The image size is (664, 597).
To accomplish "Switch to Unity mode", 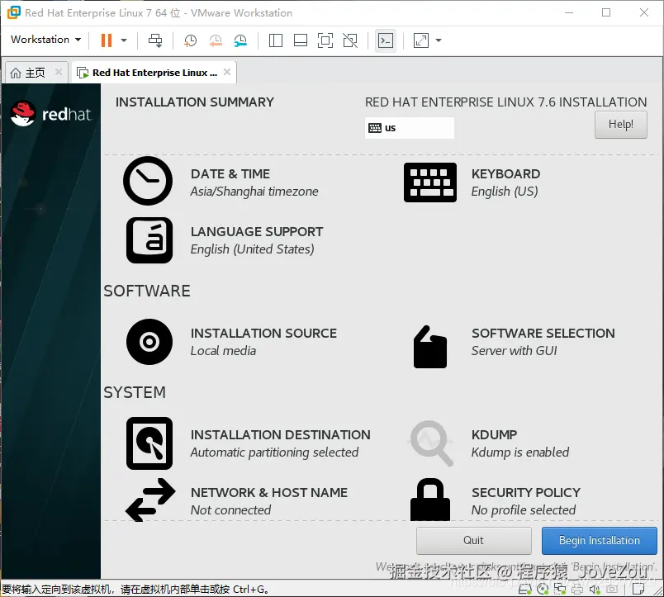I will (x=350, y=40).
